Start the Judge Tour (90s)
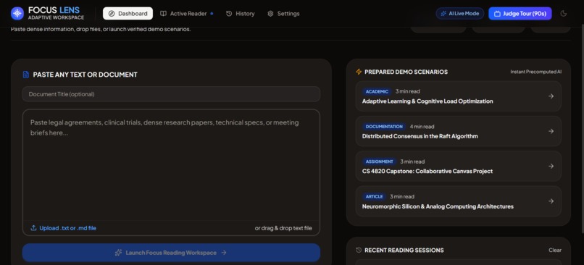 (x=520, y=14)
